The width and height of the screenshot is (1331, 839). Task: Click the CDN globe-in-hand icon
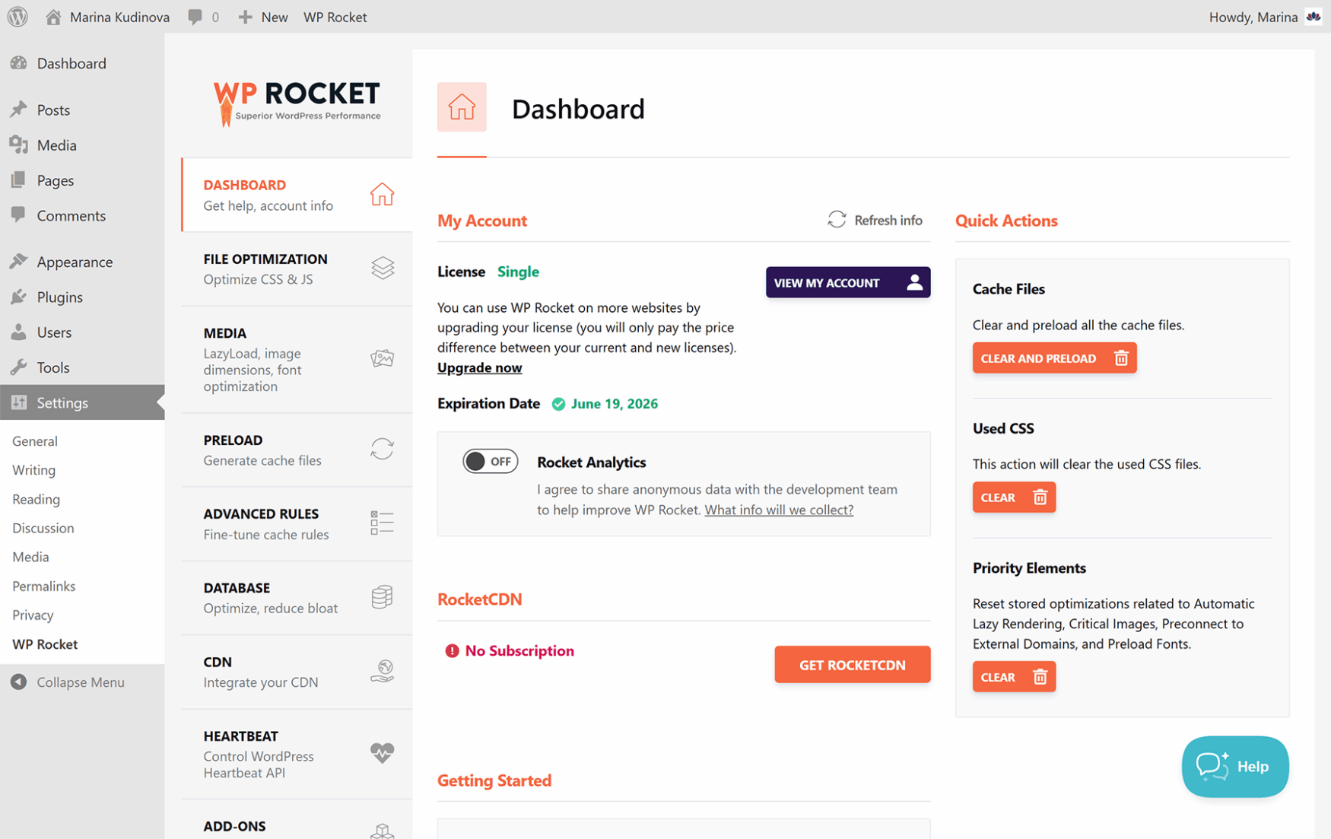click(382, 671)
